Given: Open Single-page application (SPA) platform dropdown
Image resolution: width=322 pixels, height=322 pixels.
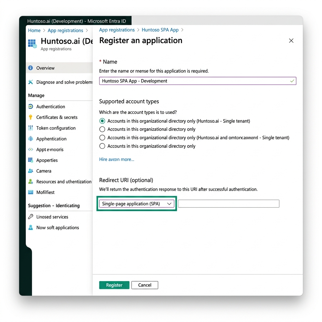Looking at the screenshot, I should (136, 204).
